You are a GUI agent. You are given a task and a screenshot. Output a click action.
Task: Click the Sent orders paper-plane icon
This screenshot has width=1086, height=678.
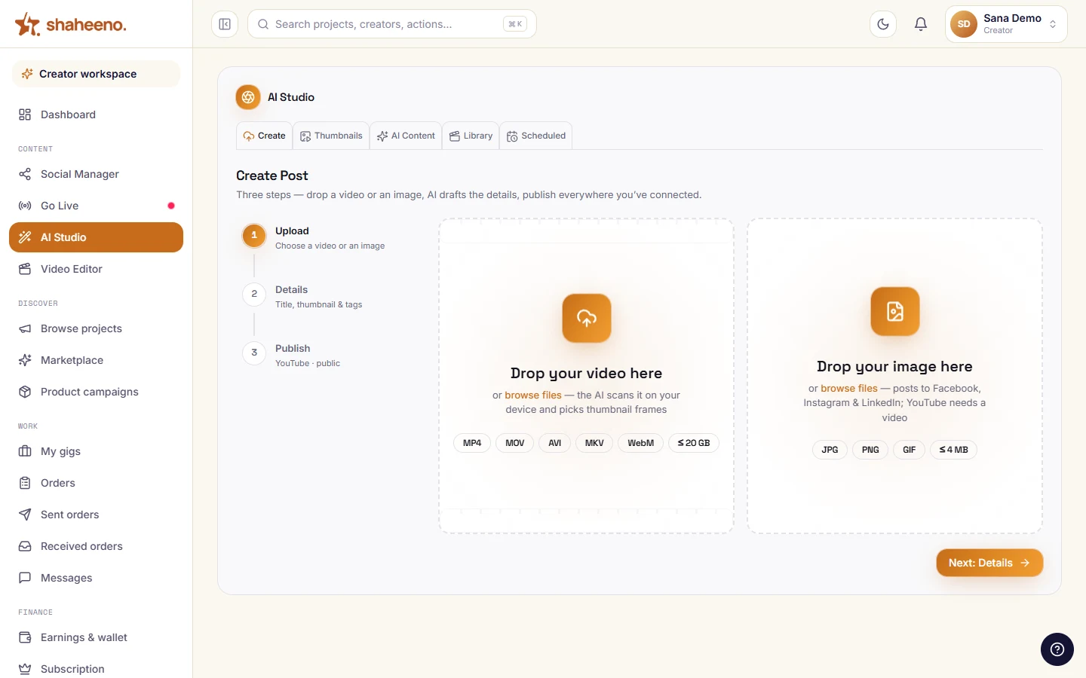(x=25, y=515)
